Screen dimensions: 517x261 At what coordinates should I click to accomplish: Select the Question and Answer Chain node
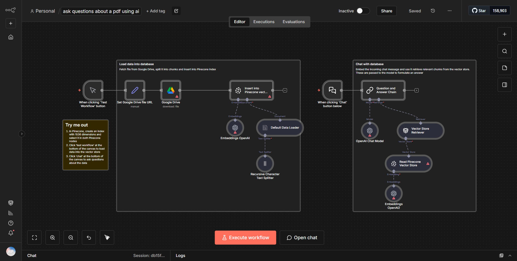[383, 90]
